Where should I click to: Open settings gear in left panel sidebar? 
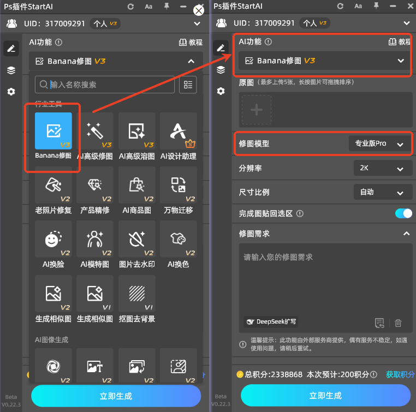pyautogui.click(x=11, y=92)
